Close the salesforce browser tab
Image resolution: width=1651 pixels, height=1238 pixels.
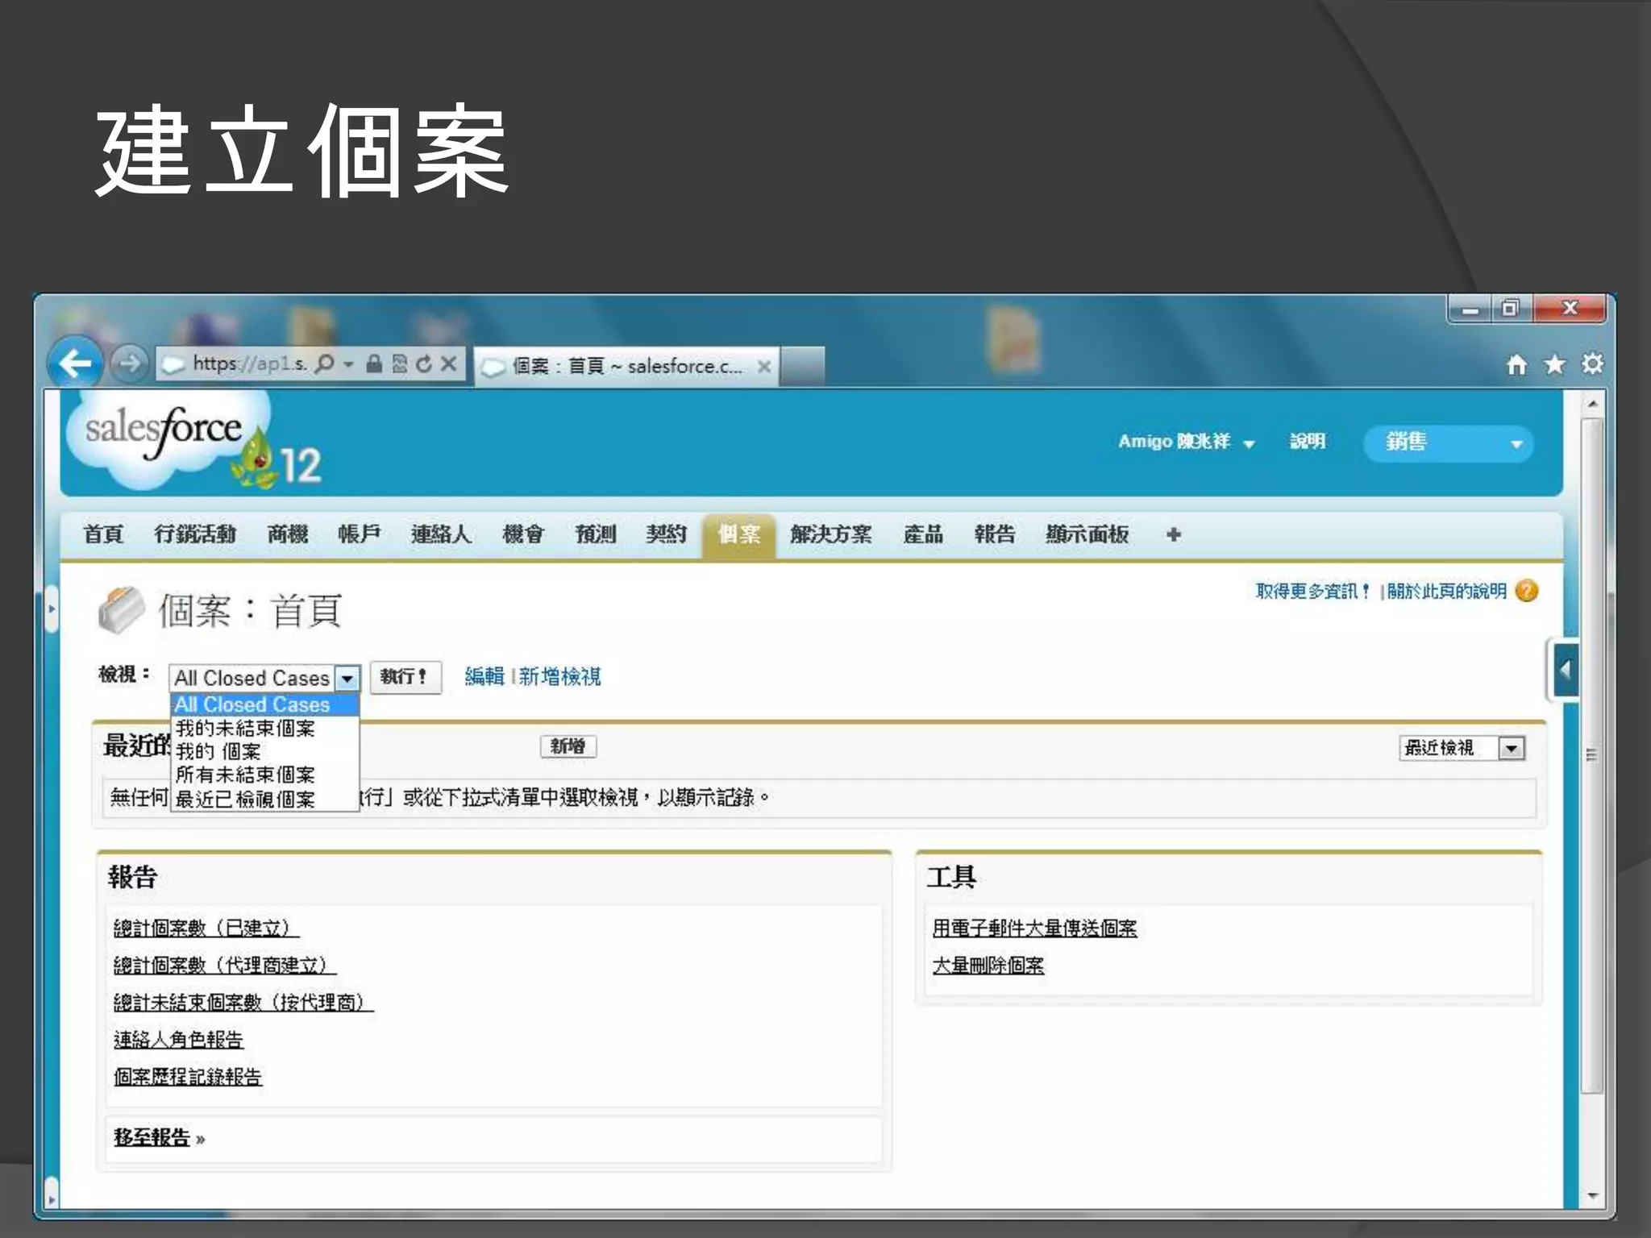[x=764, y=367]
